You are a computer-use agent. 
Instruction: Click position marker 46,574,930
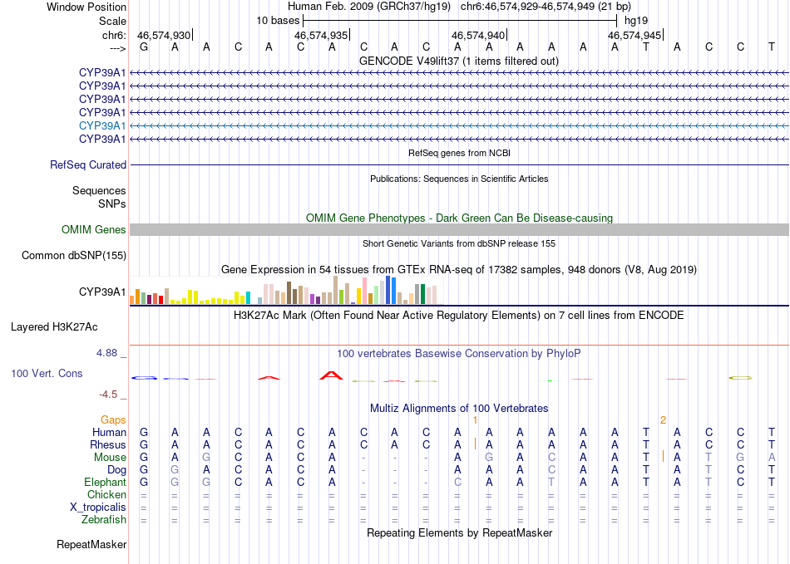[x=164, y=35]
